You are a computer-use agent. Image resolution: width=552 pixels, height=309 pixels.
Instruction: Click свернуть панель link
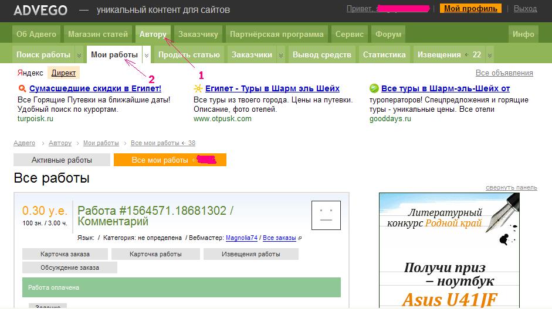click(511, 187)
